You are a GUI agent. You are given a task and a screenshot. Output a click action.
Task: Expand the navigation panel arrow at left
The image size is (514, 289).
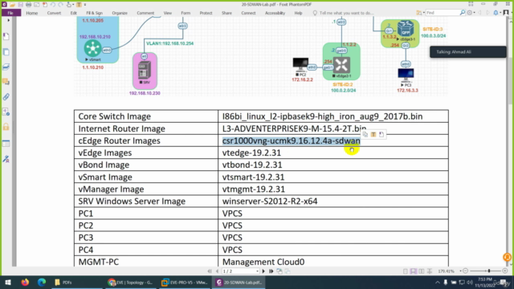[9, 20]
